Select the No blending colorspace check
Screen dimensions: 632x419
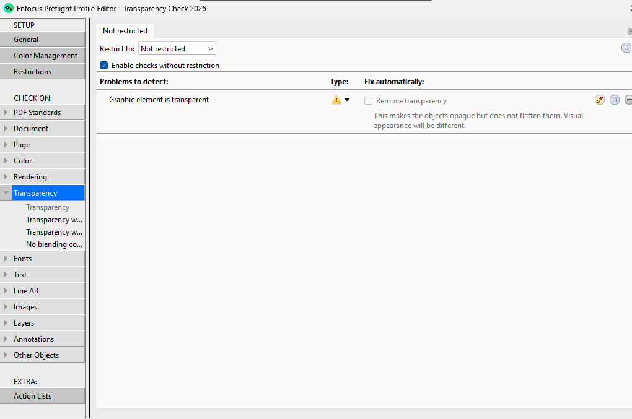53,244
